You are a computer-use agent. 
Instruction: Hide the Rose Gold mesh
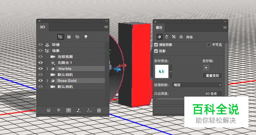(x=40, y=80)
